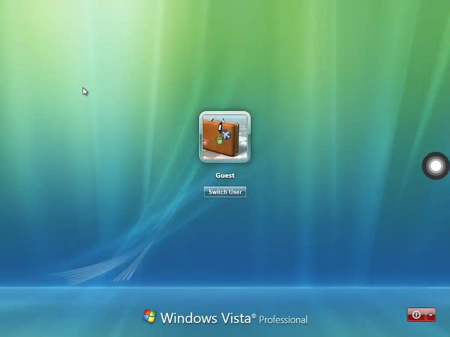Tap the round floating assistive circle button
The image size is (450, 337).
coord(435,166)
